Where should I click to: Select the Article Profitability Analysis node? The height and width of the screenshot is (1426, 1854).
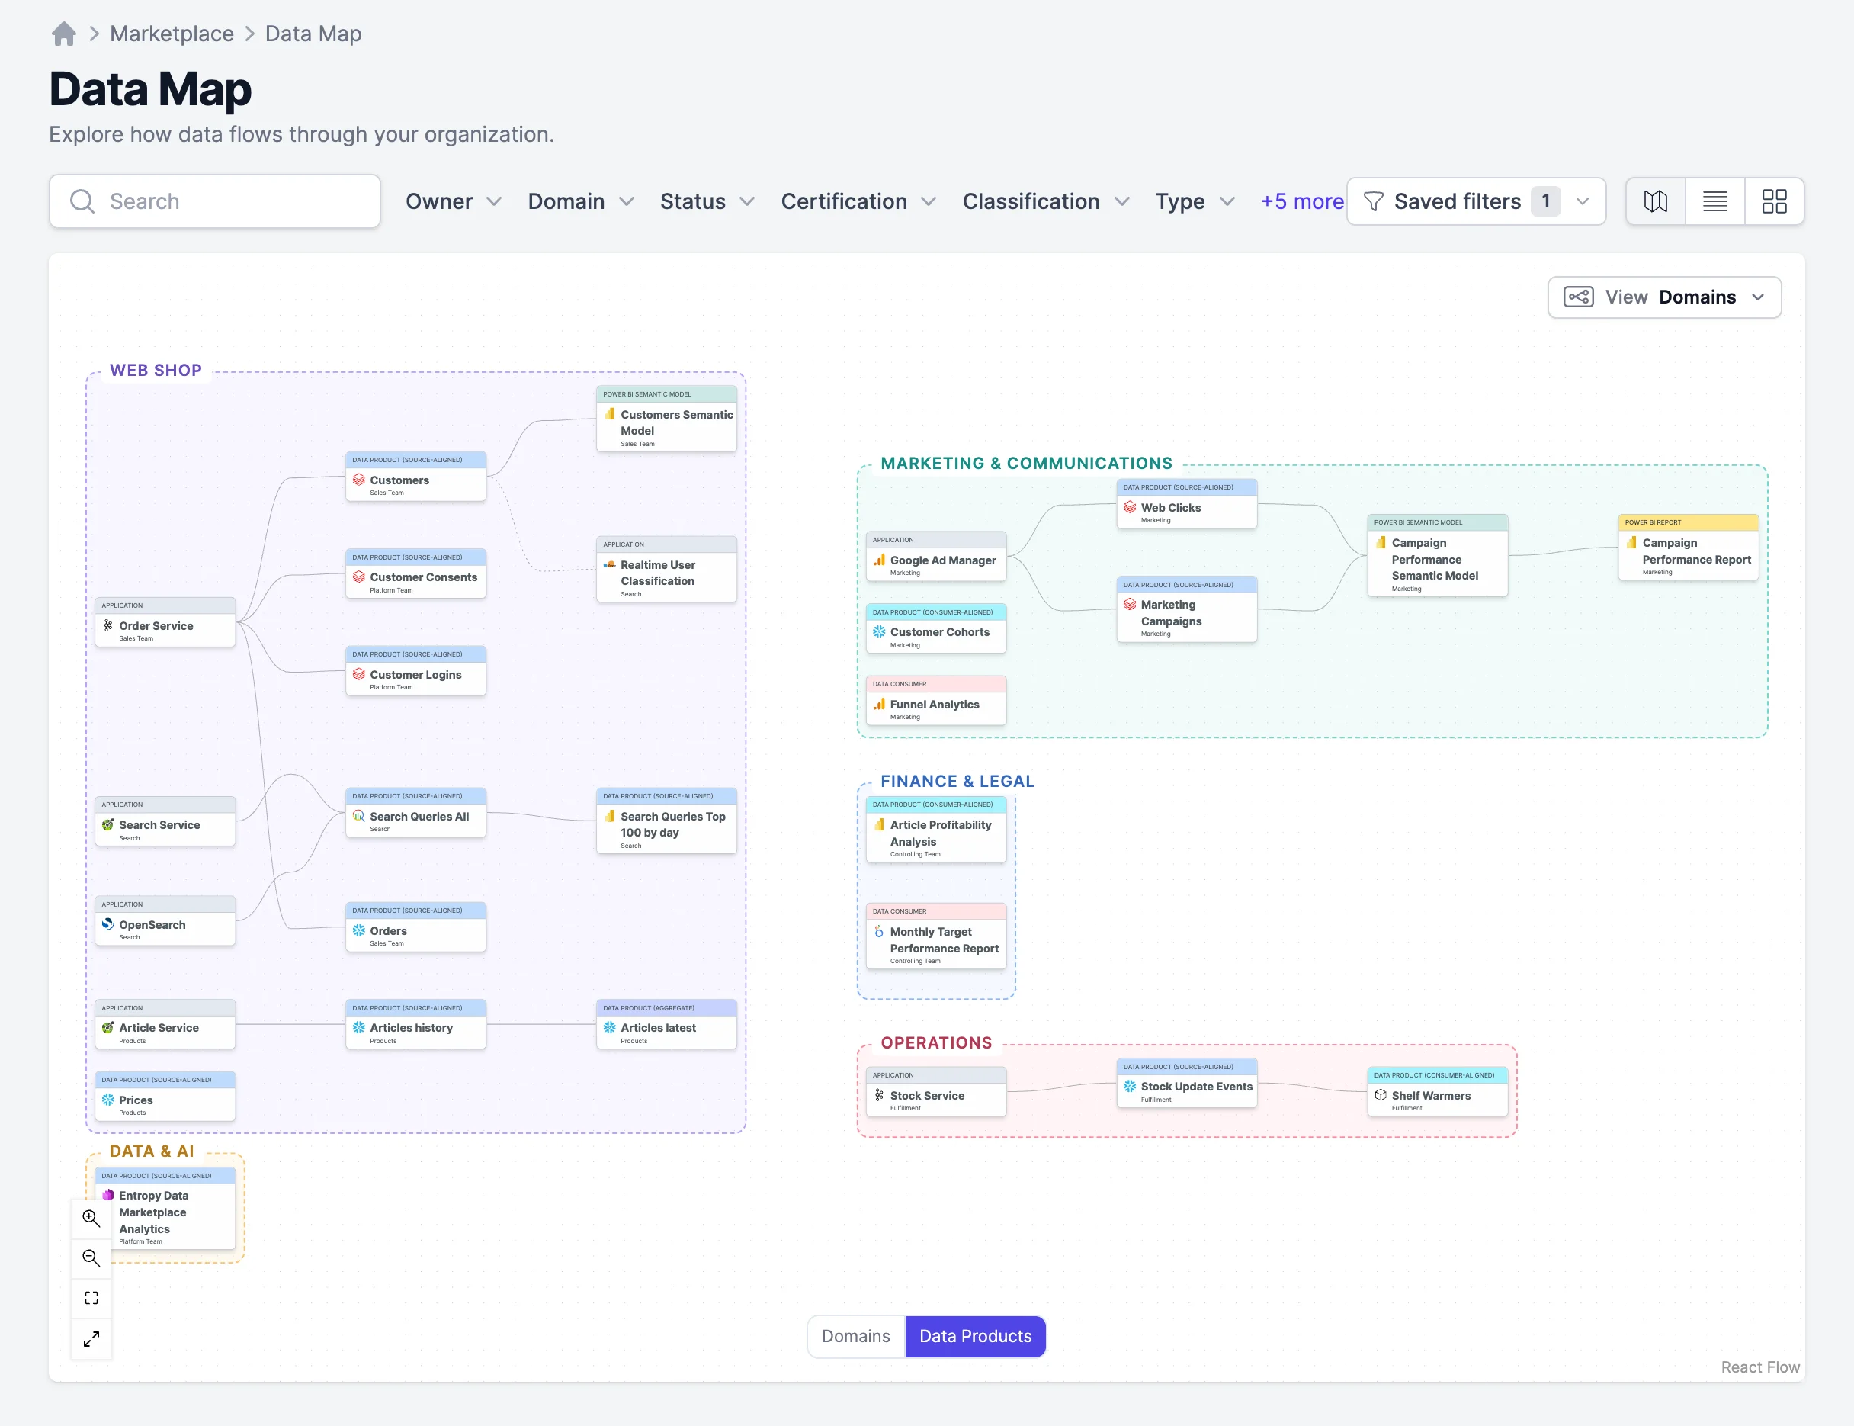[x=936, y=829]
